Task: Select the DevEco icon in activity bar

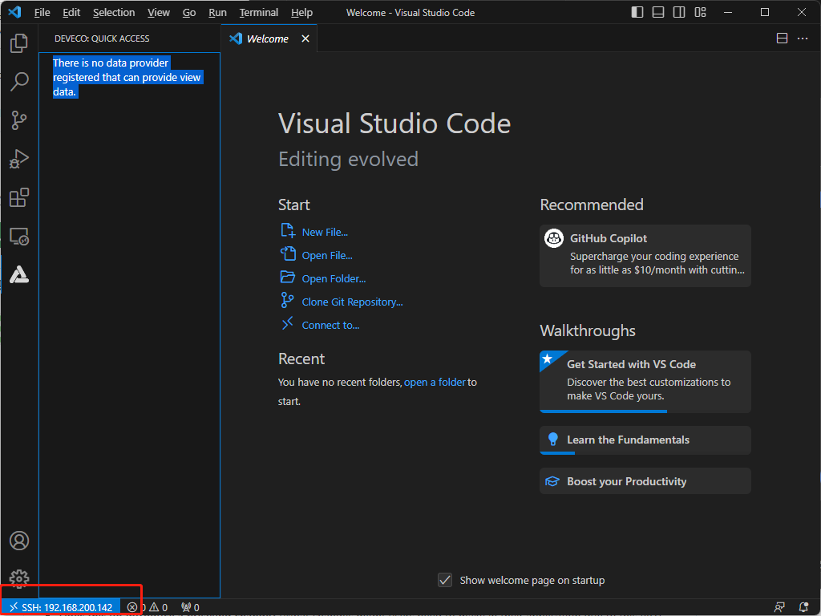Action: (x=19, y=274)
